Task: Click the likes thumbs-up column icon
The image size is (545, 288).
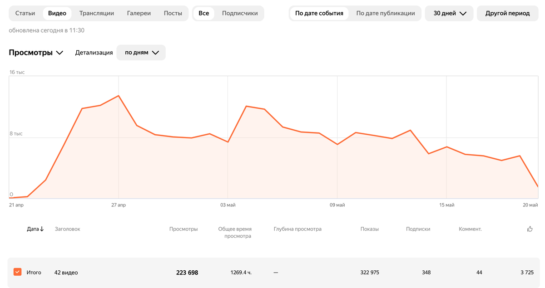Action: point(530,229)
